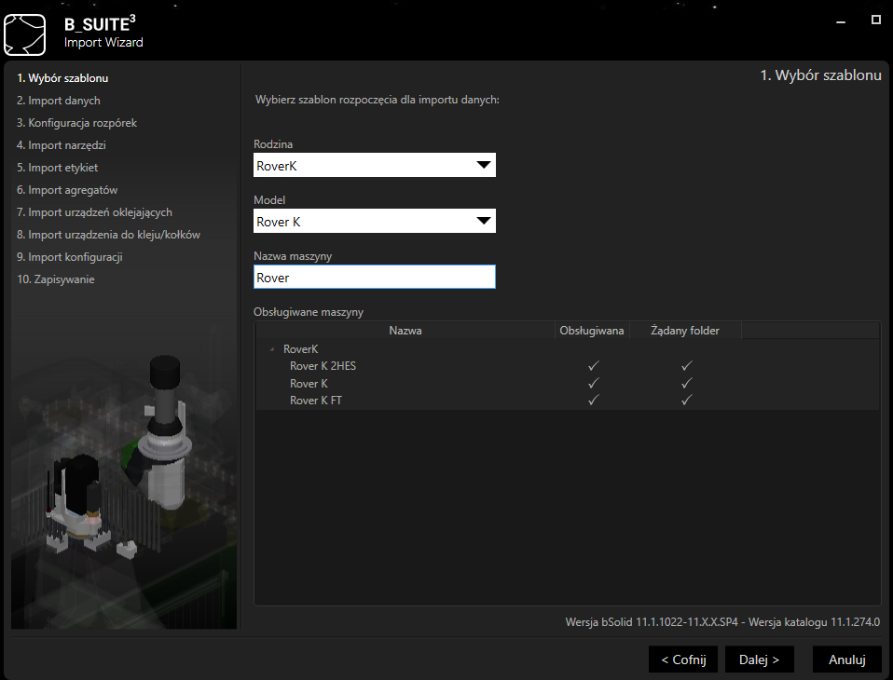The image size is (893, 680).
Task: Click the 'Import Wizard' title text
Action: point(103,42)
